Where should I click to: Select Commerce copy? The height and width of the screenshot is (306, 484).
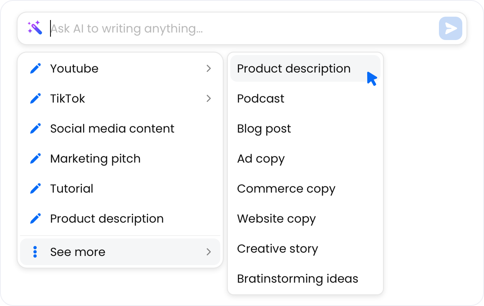tap(286, 188)
